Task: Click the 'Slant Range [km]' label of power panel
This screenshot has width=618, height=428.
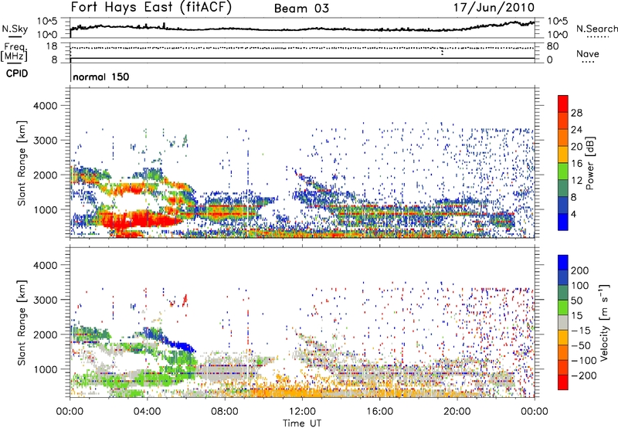Action: pos(22,163)
